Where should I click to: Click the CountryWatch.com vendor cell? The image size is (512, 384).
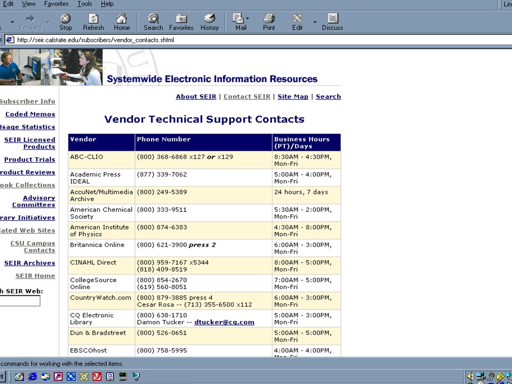pyautogui.click(x=101, y=301)
